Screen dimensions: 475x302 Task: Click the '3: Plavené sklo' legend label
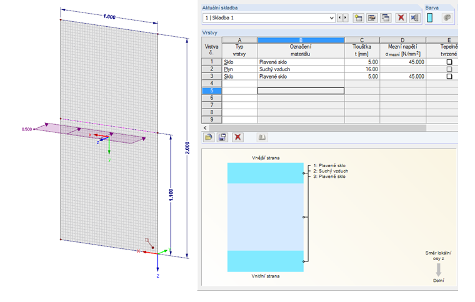(x=329, y=177)
